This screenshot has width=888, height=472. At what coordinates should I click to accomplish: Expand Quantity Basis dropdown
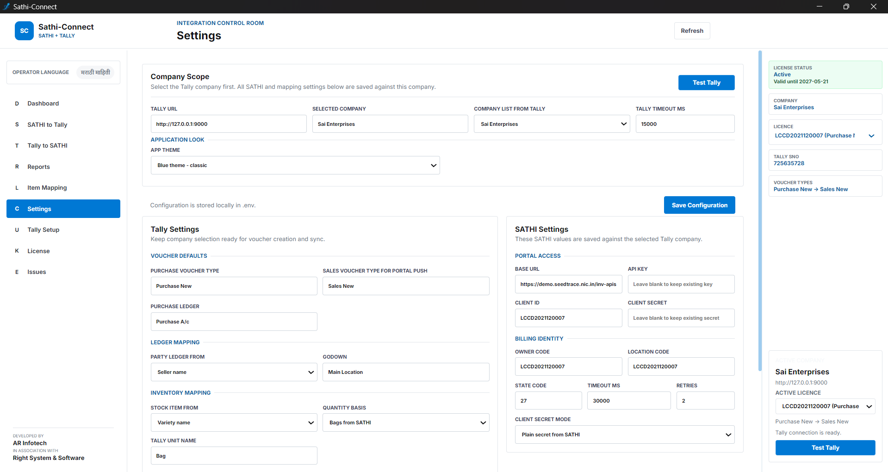pos(406,422)
